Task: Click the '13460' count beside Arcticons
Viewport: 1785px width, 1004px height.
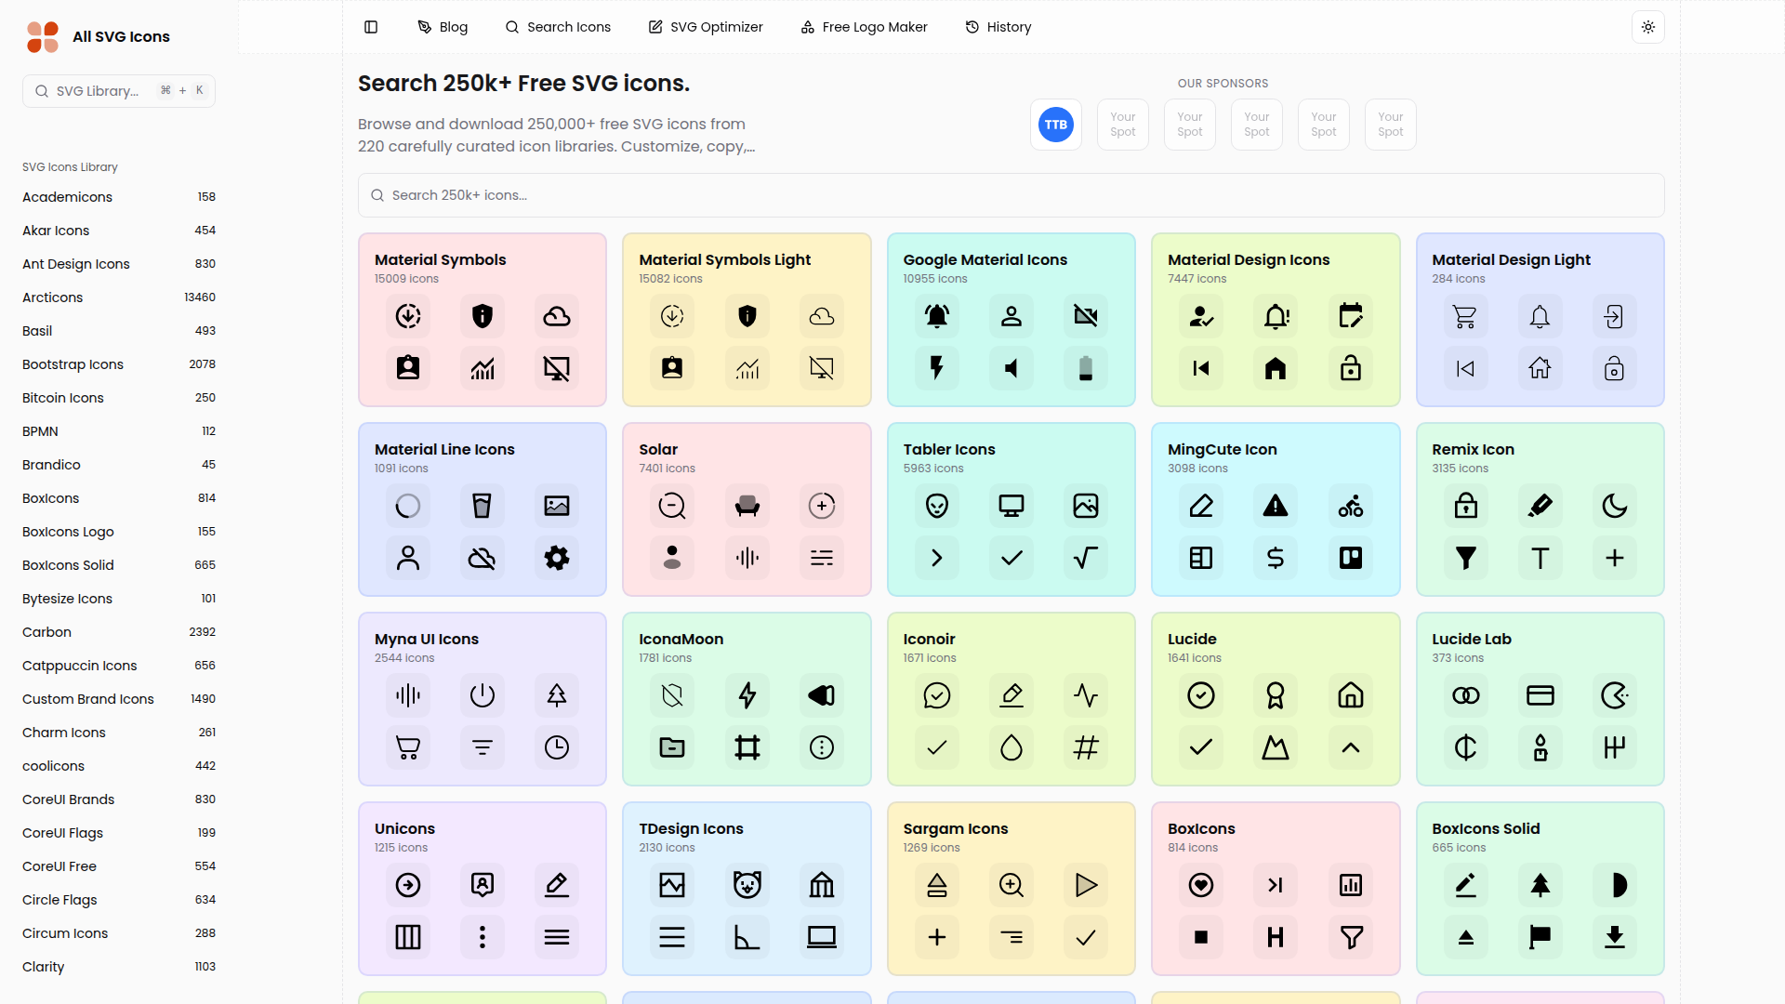Action: coord(200,297)
